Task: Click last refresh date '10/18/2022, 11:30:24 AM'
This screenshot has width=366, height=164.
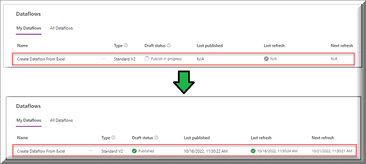Action: click(x=278, y=151)
